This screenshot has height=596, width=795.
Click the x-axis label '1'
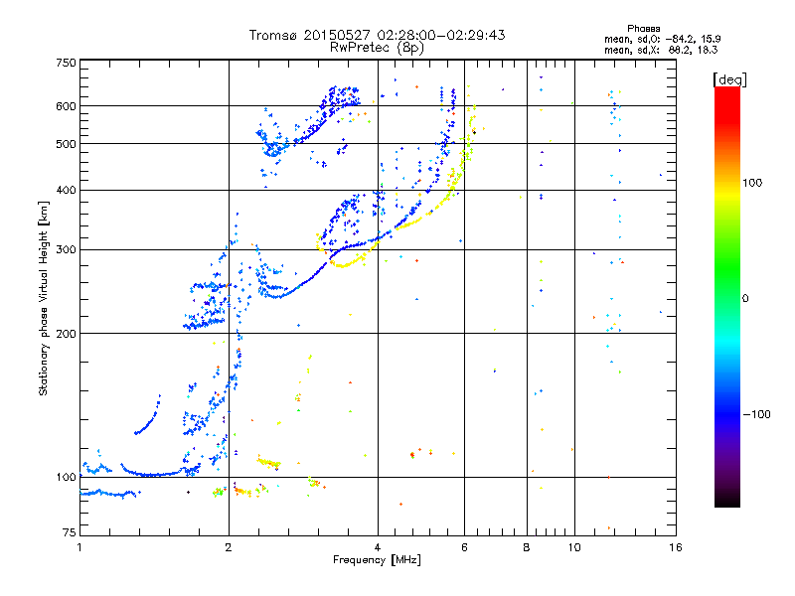tap(79, 547)
